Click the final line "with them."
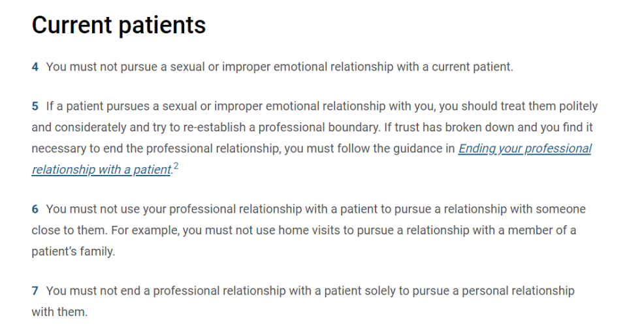The height and width of the screenshot is (333, 627). pyautogui.click(x=59, y=311)
